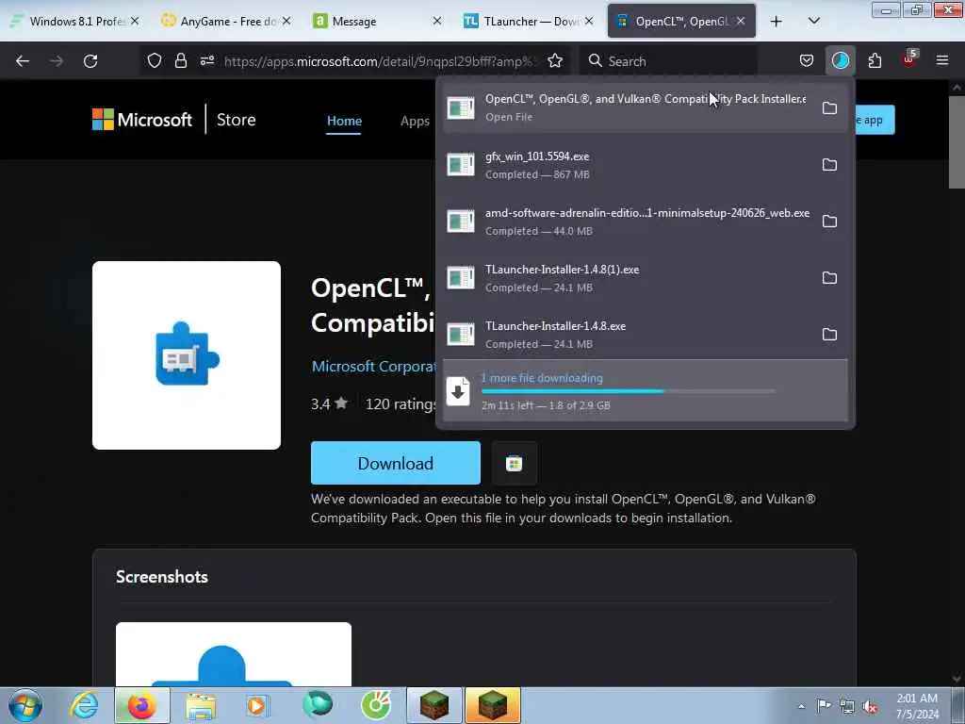Open Microsoft Corporation publisher link
The width and height of the screenshot is (965, 724).
(x=374, y=367)
